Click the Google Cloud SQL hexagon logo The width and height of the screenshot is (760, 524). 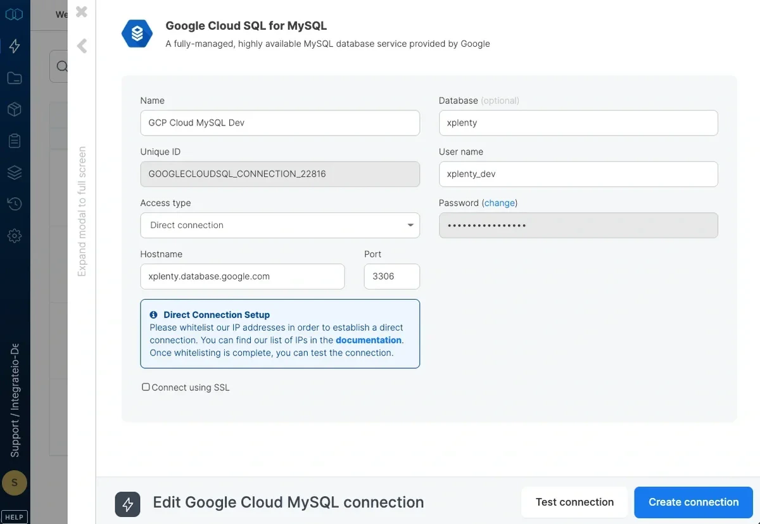click(x=136, y=33)
